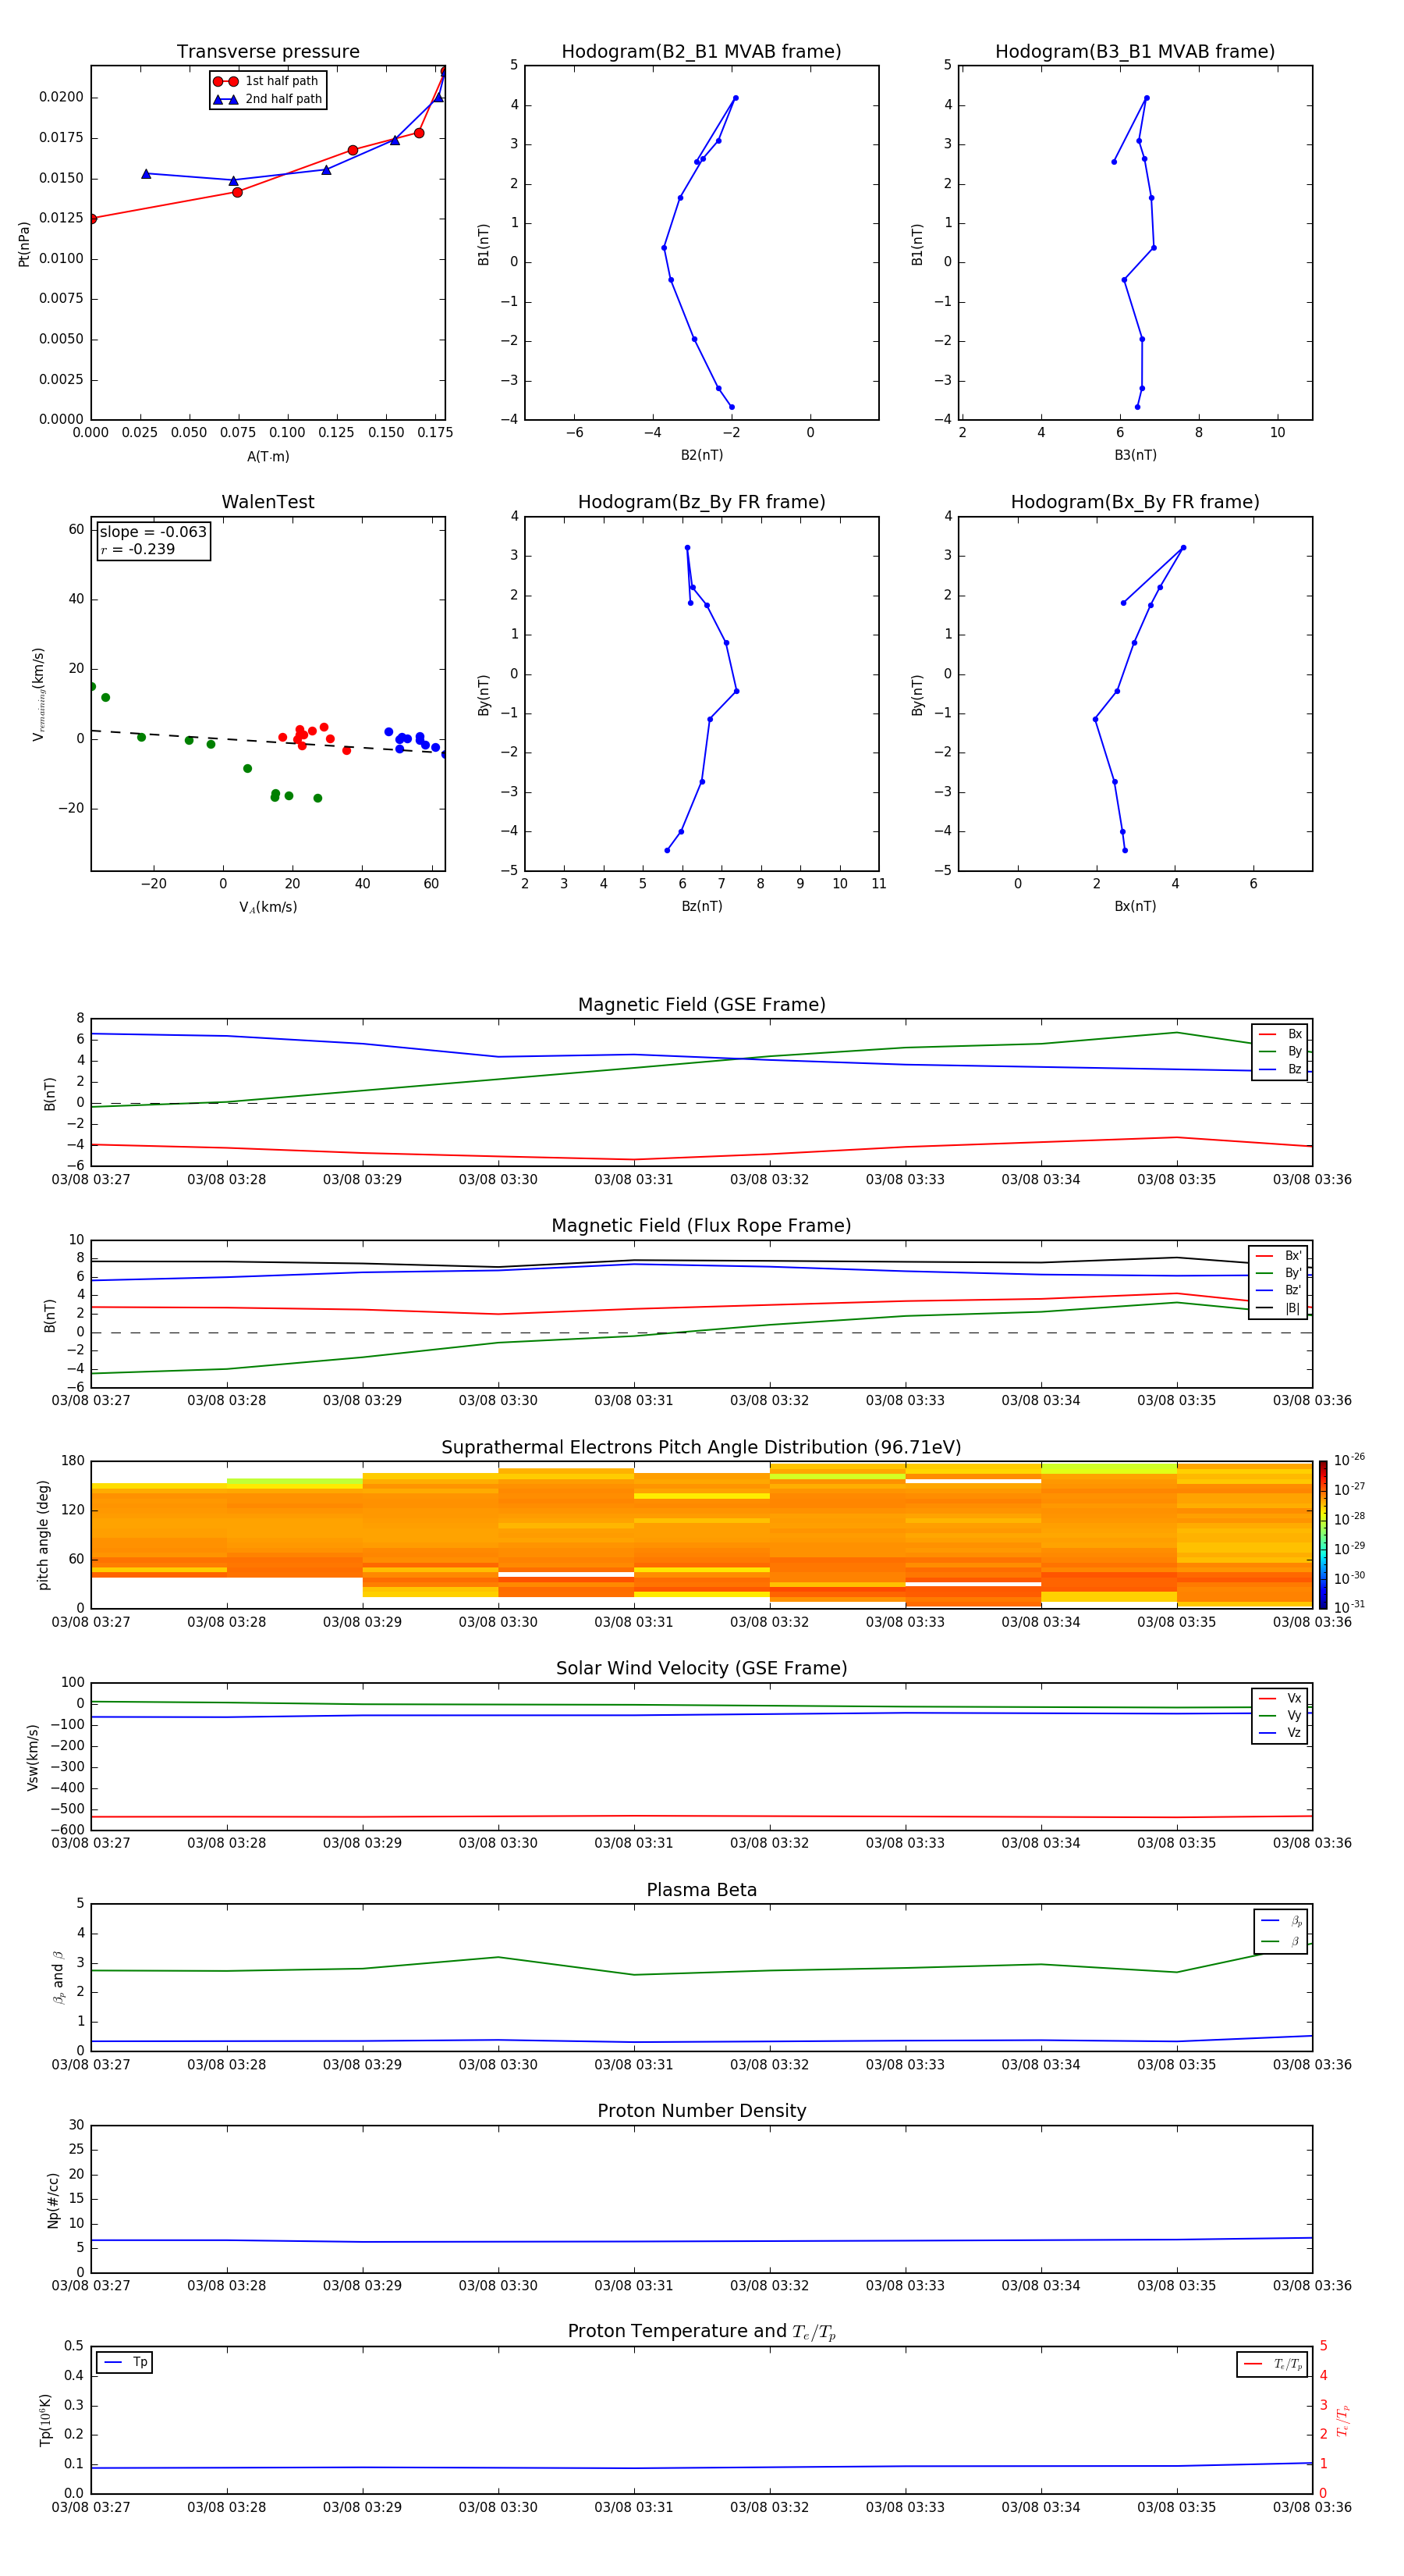Click the Suprathermal Electrons Pitch Angle title
The image size is (1404, 2576).
click(701, 1447)
